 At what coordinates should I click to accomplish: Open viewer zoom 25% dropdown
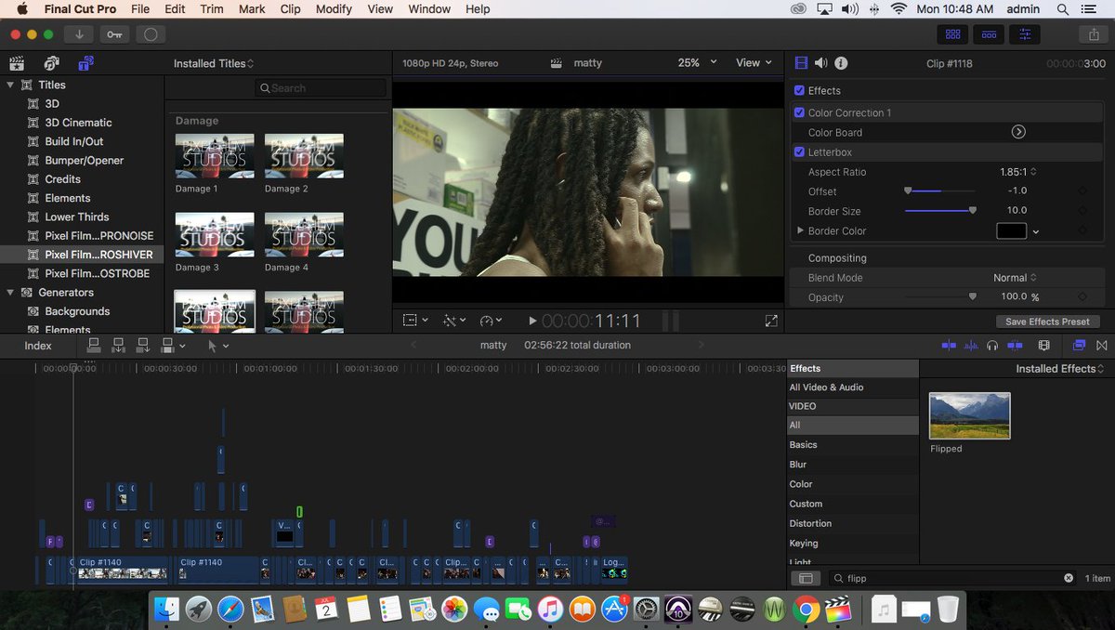point(698,63)
